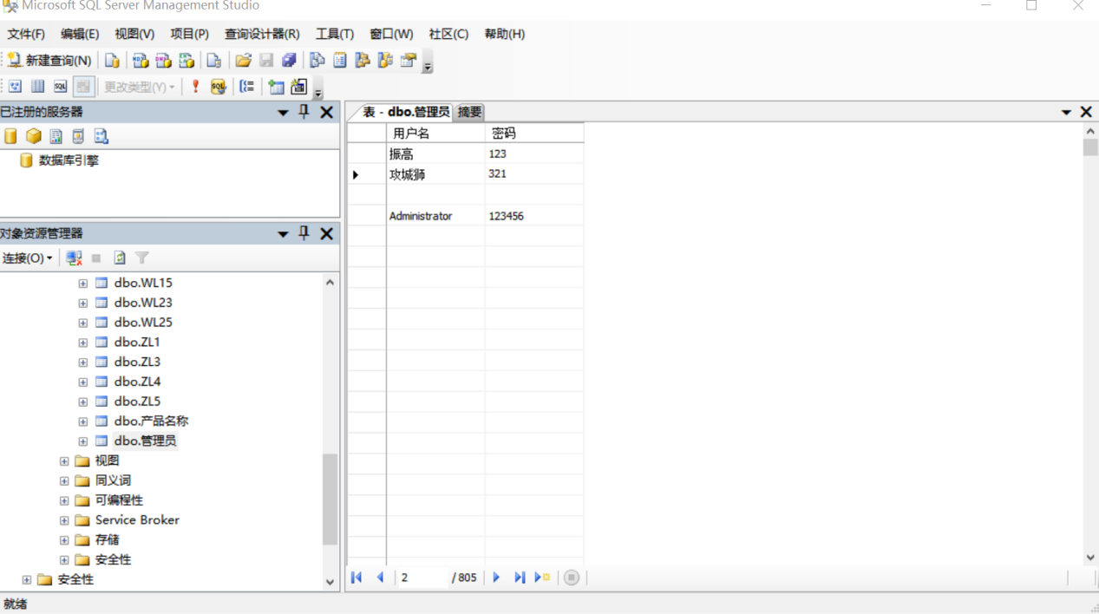Click the red exclamation Execute SQL icon
Image resolution: width=1099 pixels, height=614 pixels.
point(195,87)
